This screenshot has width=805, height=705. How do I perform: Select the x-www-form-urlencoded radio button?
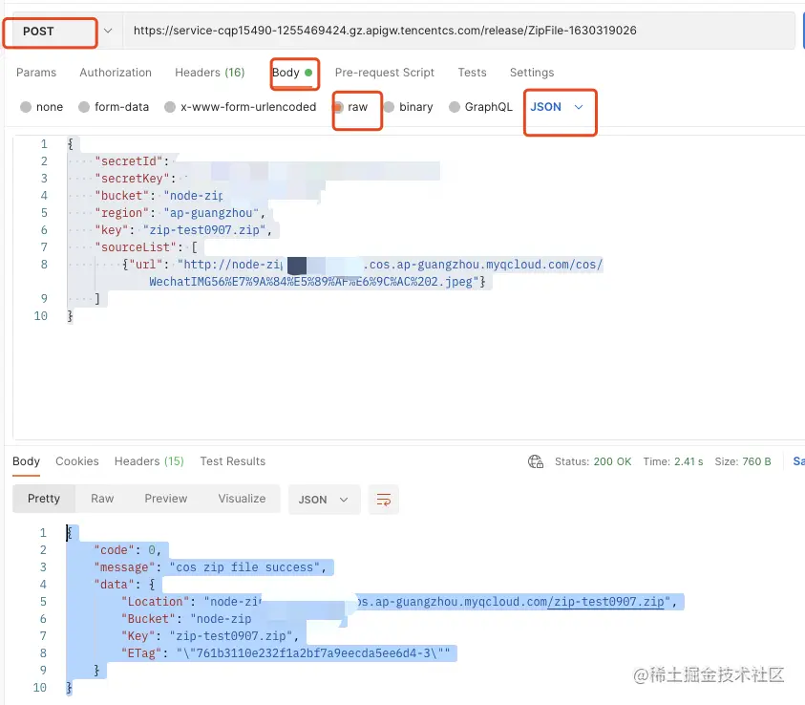point(170,107)
